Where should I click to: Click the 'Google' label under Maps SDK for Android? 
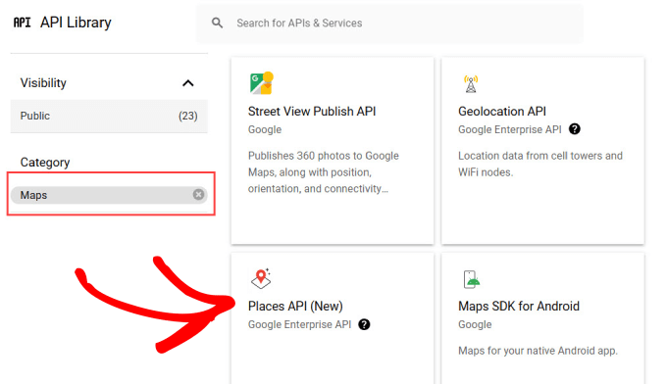(x=475, y=324)
